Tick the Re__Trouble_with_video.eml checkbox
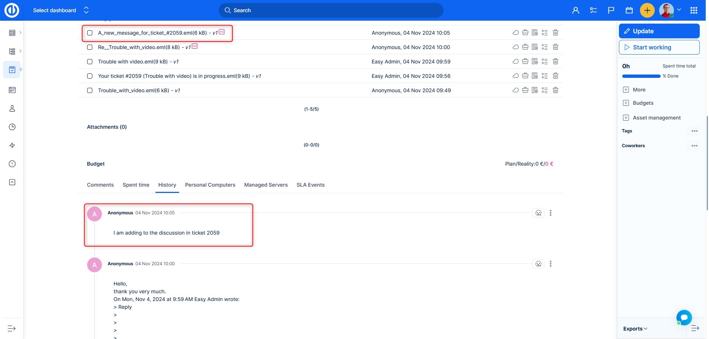The image size is (709, 339). click(90, 47)
